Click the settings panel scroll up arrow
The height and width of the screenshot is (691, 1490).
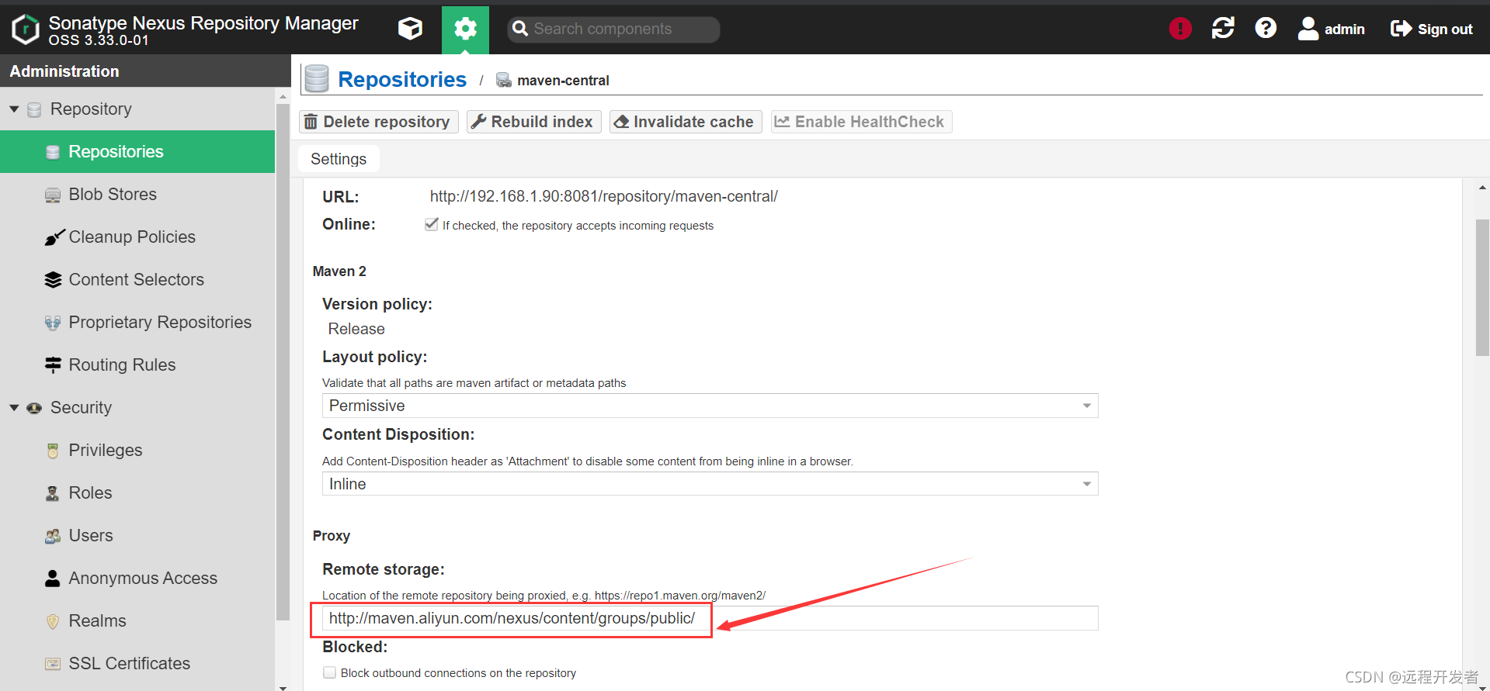(1482, 187)
